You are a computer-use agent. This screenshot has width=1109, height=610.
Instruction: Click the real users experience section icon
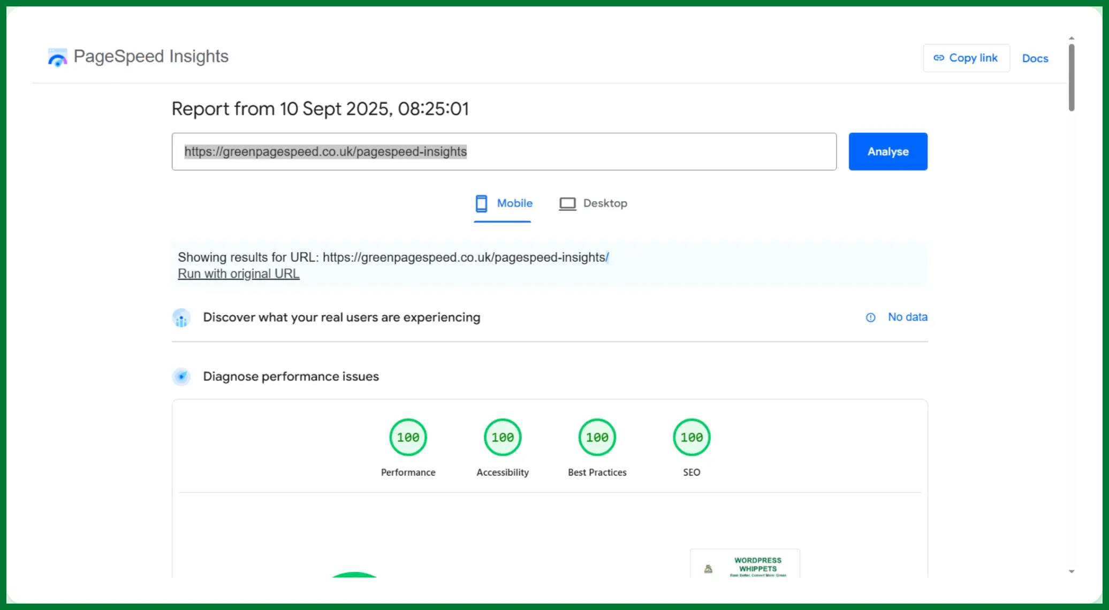[x=181, y=318]
